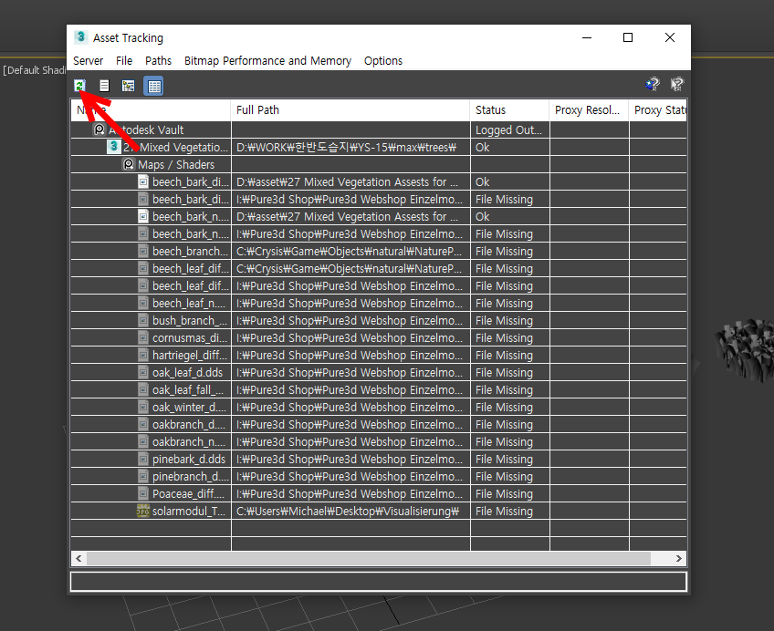Screen dimensions: 774x631
Task: Click the 3ds Max logo in title bar
Action: 81,37
